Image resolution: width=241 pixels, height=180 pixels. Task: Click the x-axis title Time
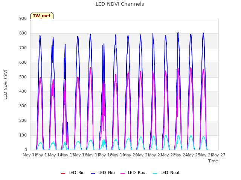[x=213, y=161]
